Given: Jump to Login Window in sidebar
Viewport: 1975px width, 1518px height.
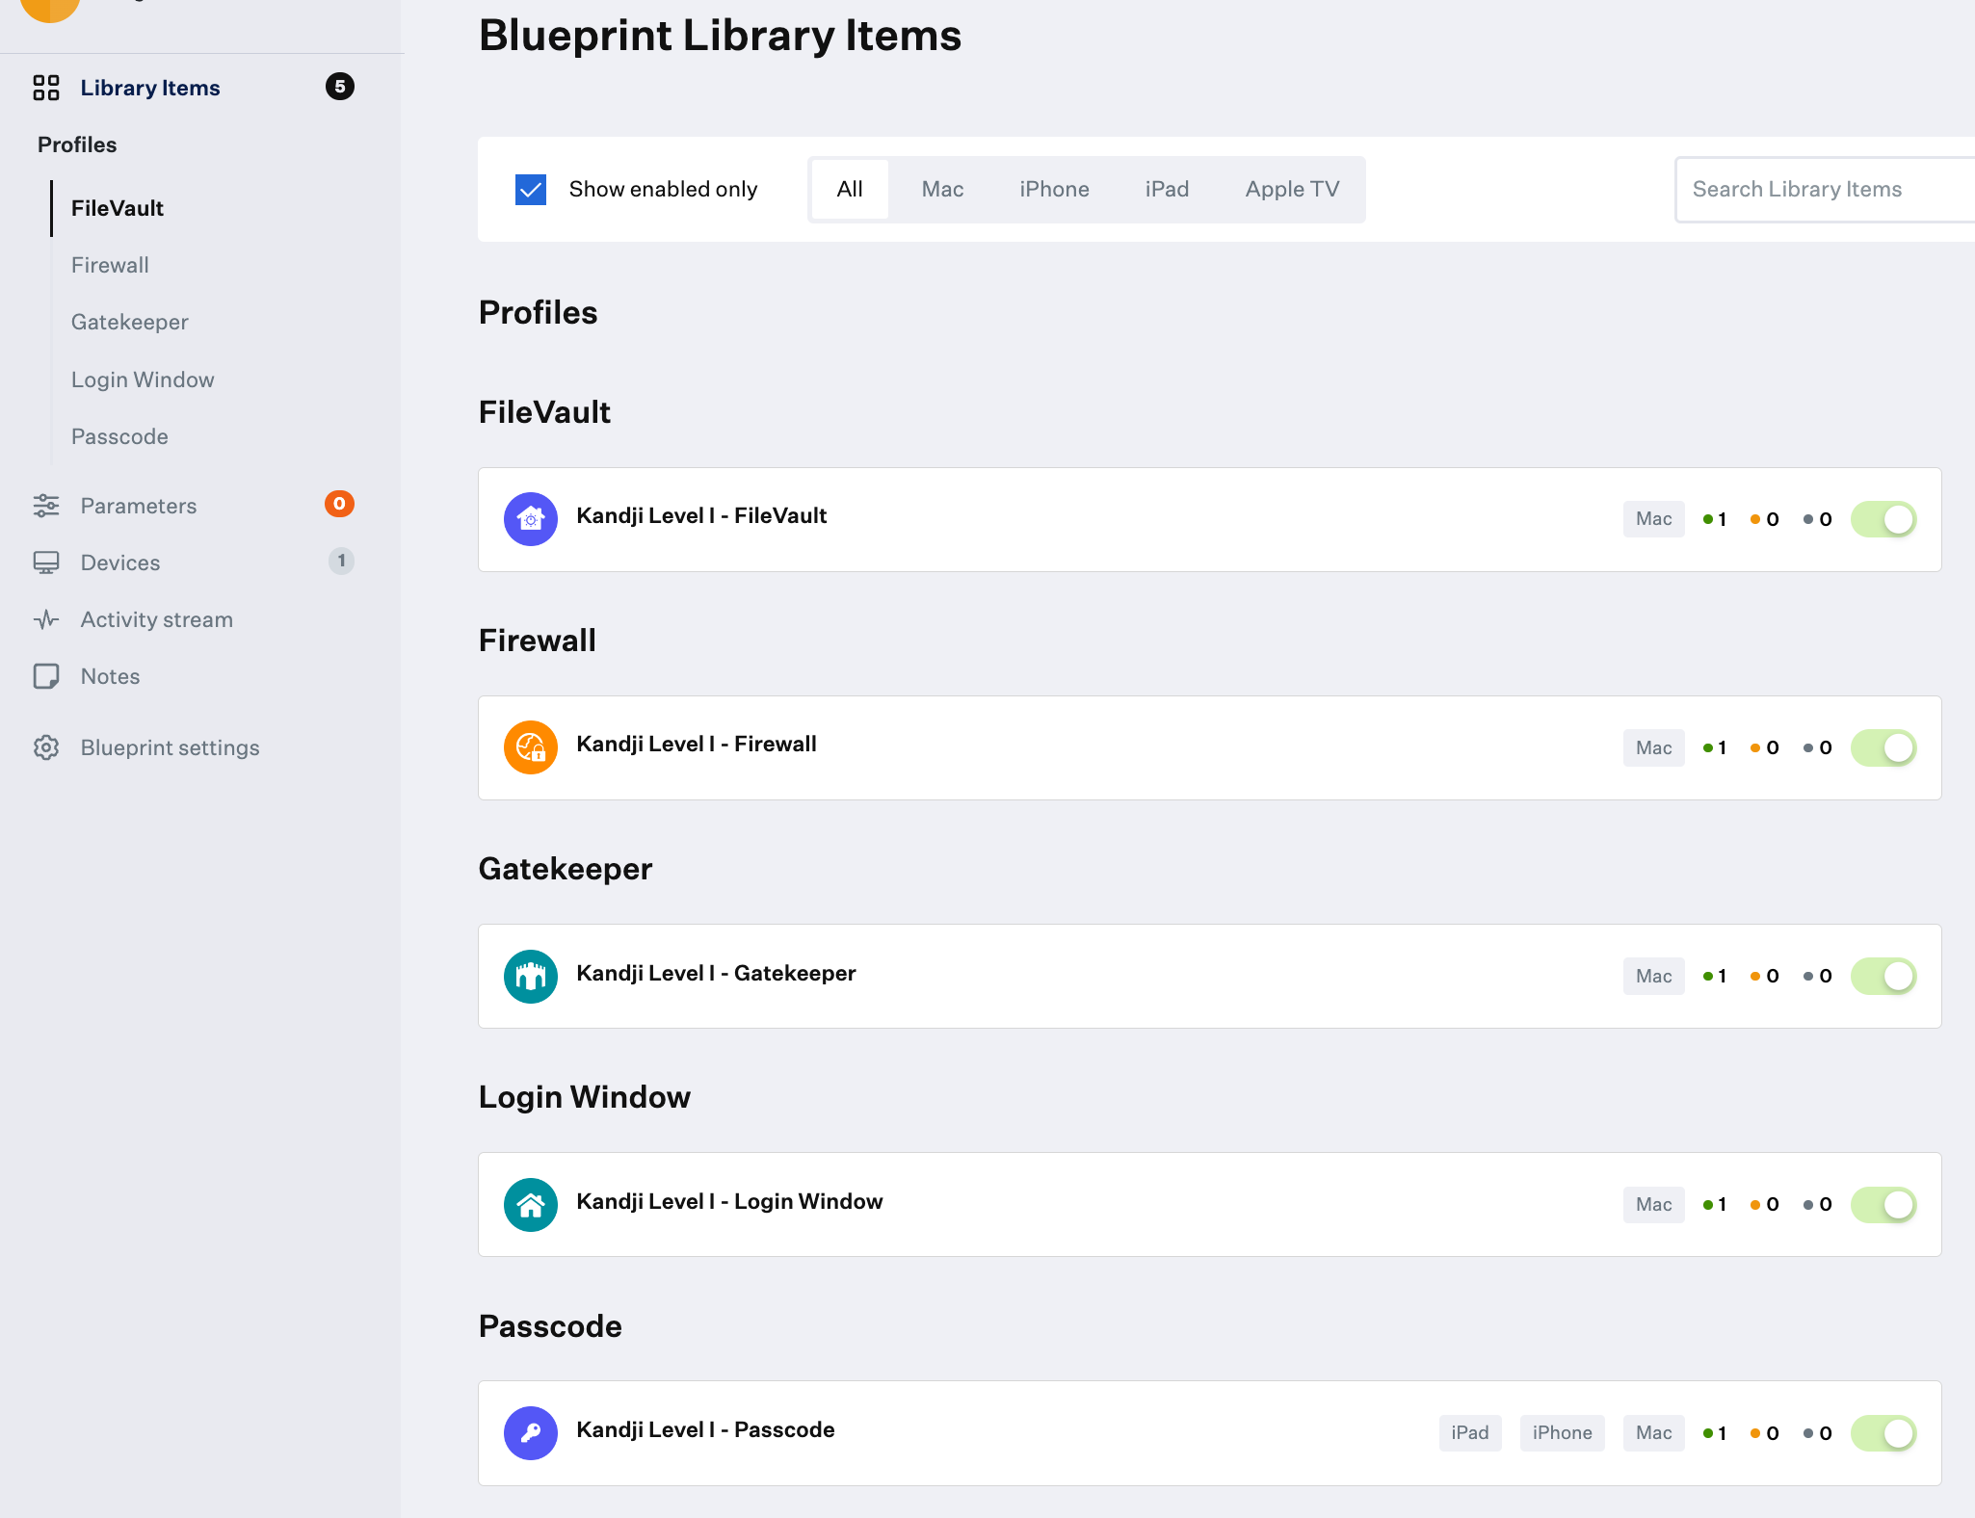Looking at the screenshot, I should click(x=143, y=379).
